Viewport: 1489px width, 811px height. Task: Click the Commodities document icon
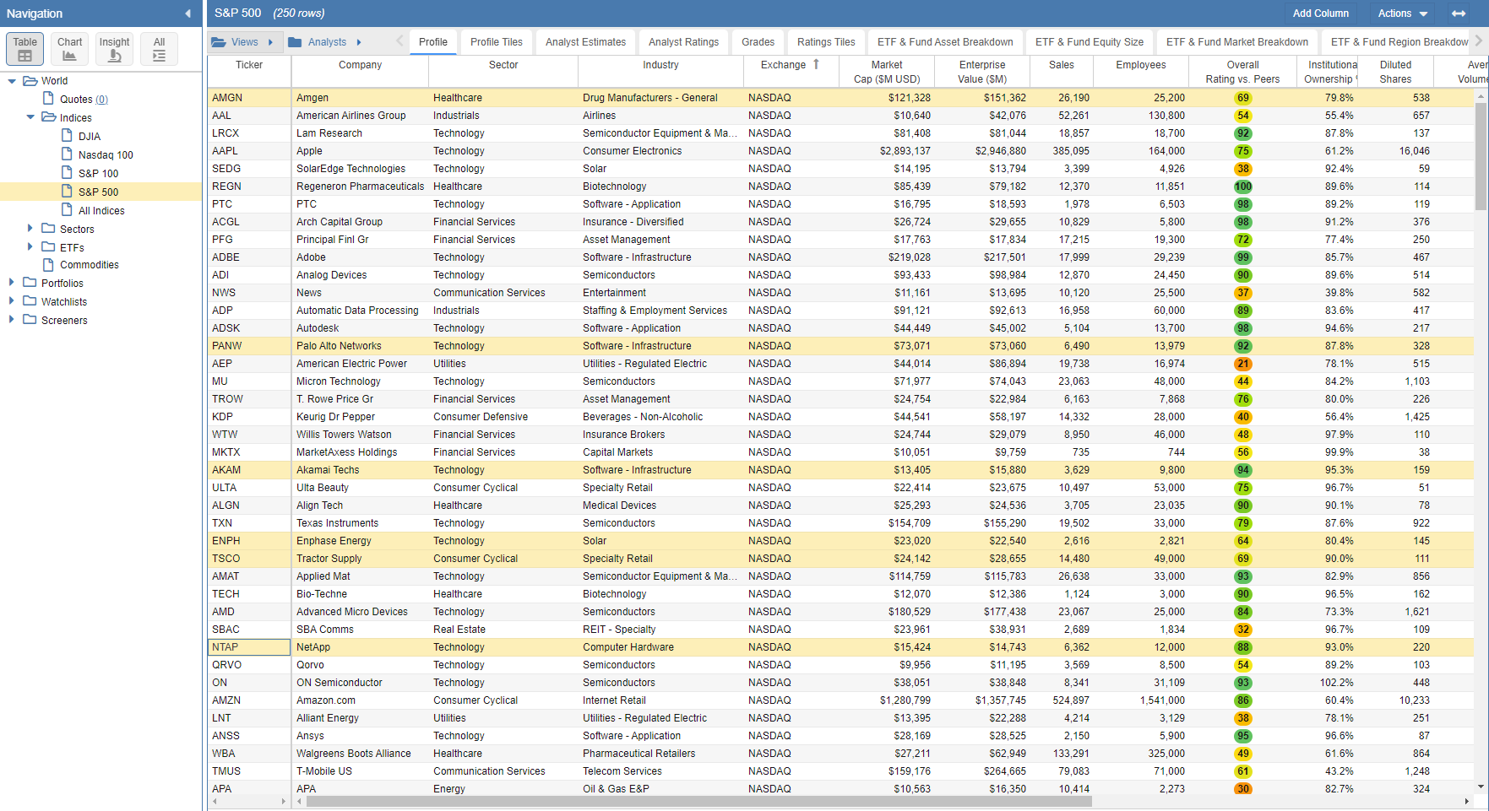[49, 264]
